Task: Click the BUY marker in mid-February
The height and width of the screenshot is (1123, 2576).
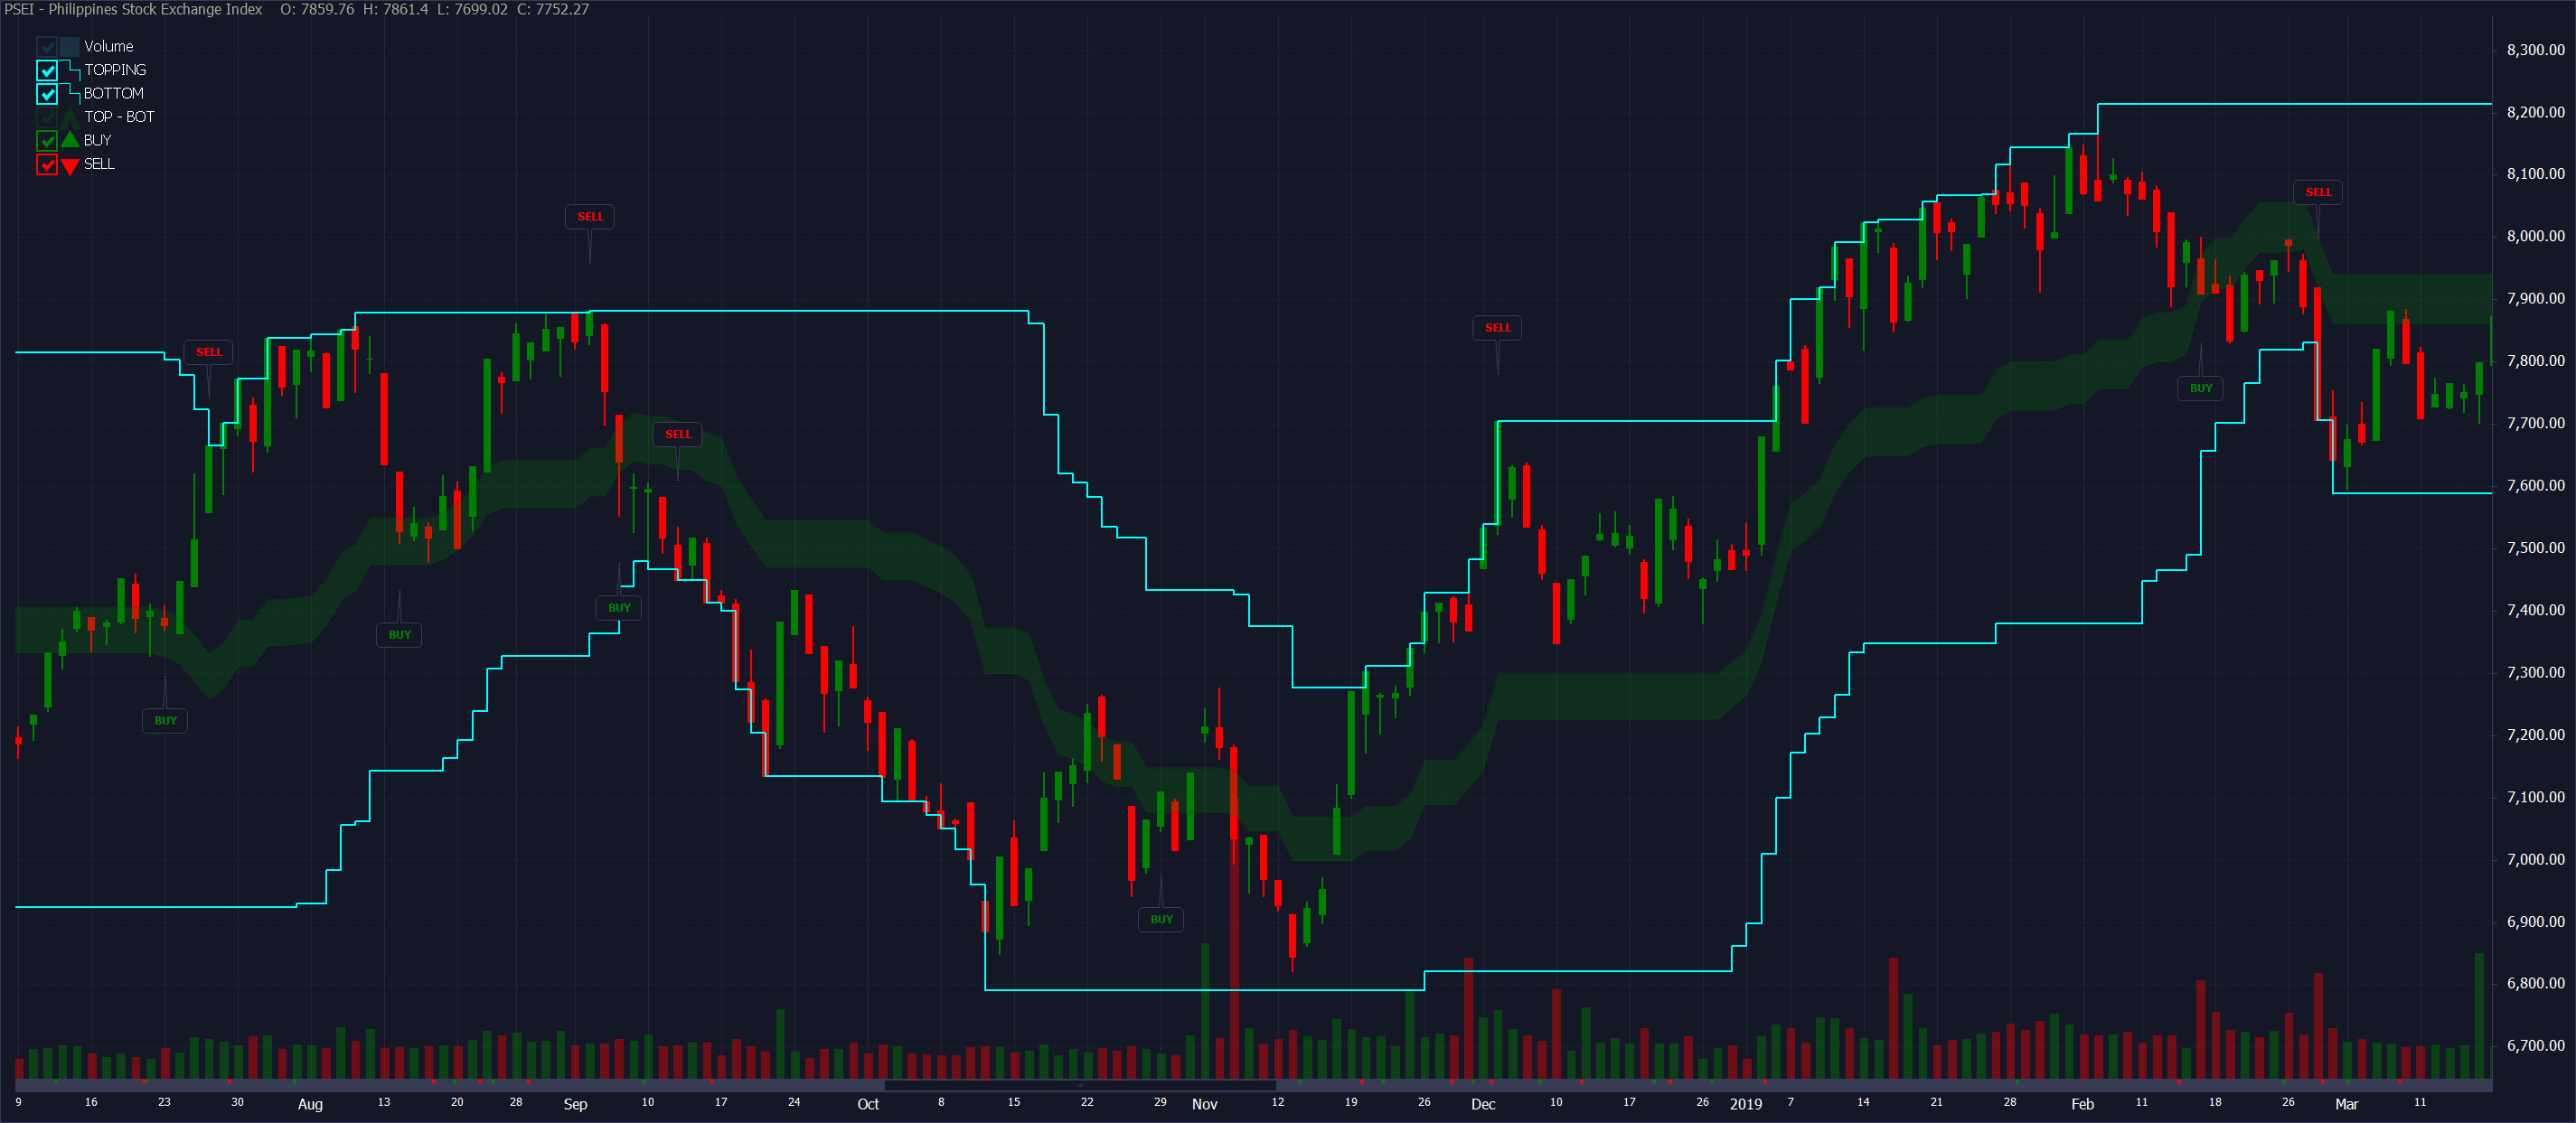Action: point(2200,388)
